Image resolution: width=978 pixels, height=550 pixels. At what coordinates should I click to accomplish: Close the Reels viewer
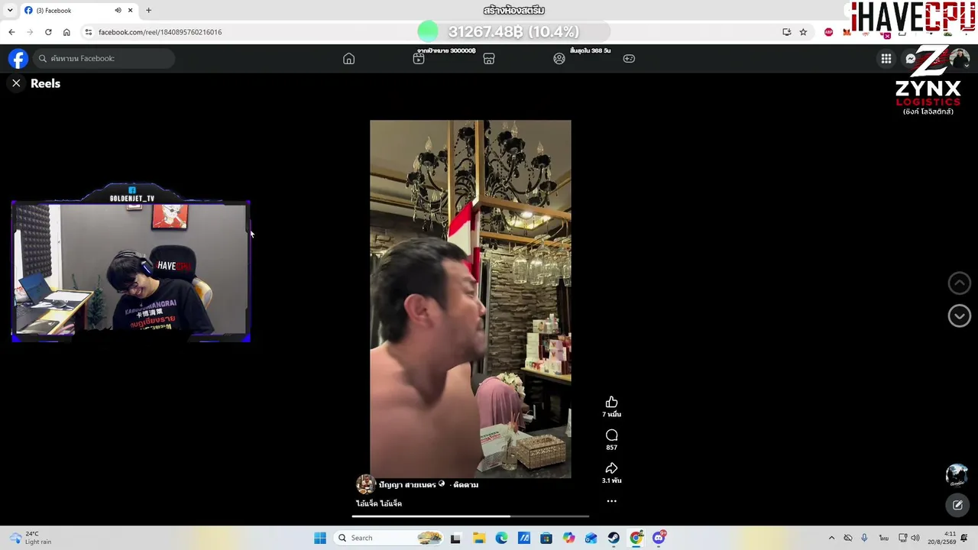[16, 83]
